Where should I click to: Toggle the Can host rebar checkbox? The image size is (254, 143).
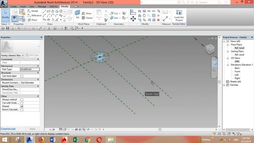22,76
